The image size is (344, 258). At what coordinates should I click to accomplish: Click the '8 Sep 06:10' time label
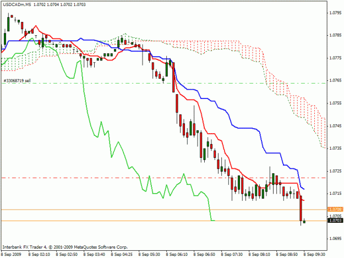pos(177,255)
